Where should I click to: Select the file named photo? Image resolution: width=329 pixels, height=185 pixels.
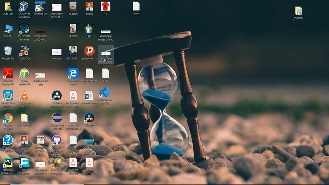pyautogui.click(x=89, y=8)
